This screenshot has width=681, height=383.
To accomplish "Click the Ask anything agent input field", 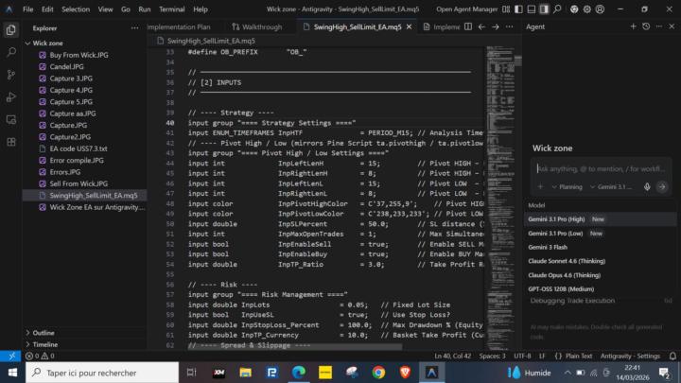I will pos(601,169).
